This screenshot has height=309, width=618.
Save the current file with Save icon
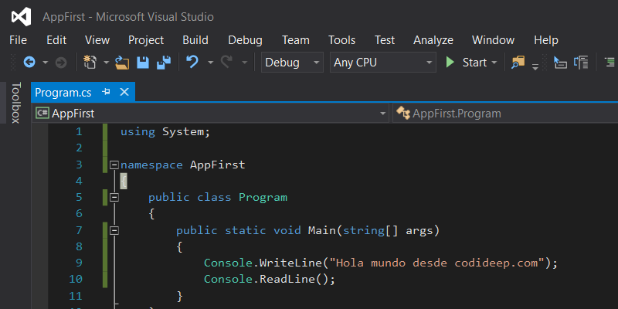pyautogui.click(x=143, y=63)
